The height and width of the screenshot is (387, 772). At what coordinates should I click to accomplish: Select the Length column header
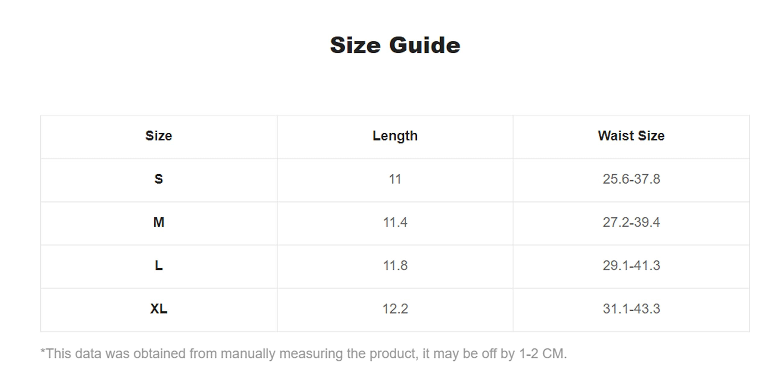pyautogui.click(x=395, y=136)
